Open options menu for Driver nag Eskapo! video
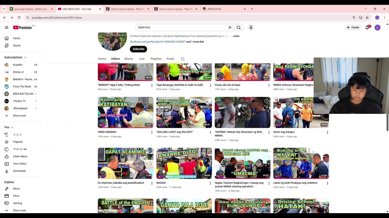The width and height of the screenshot is (389, 218). tap(327, 132)
